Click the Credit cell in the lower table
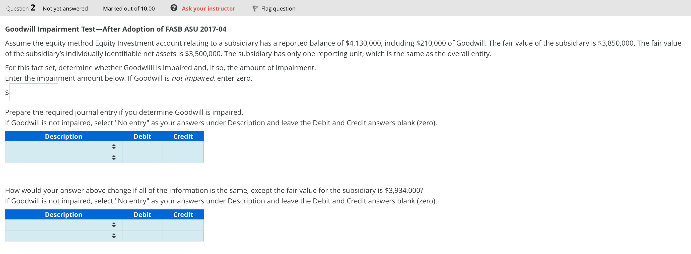 (x=183, y=225)
